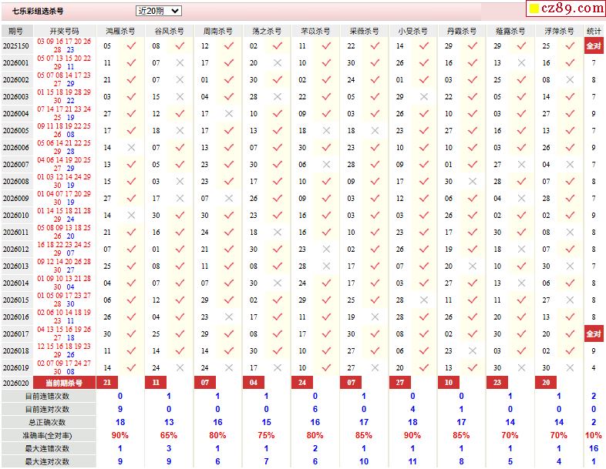Click the 统计 column header

tap(594, 31)
